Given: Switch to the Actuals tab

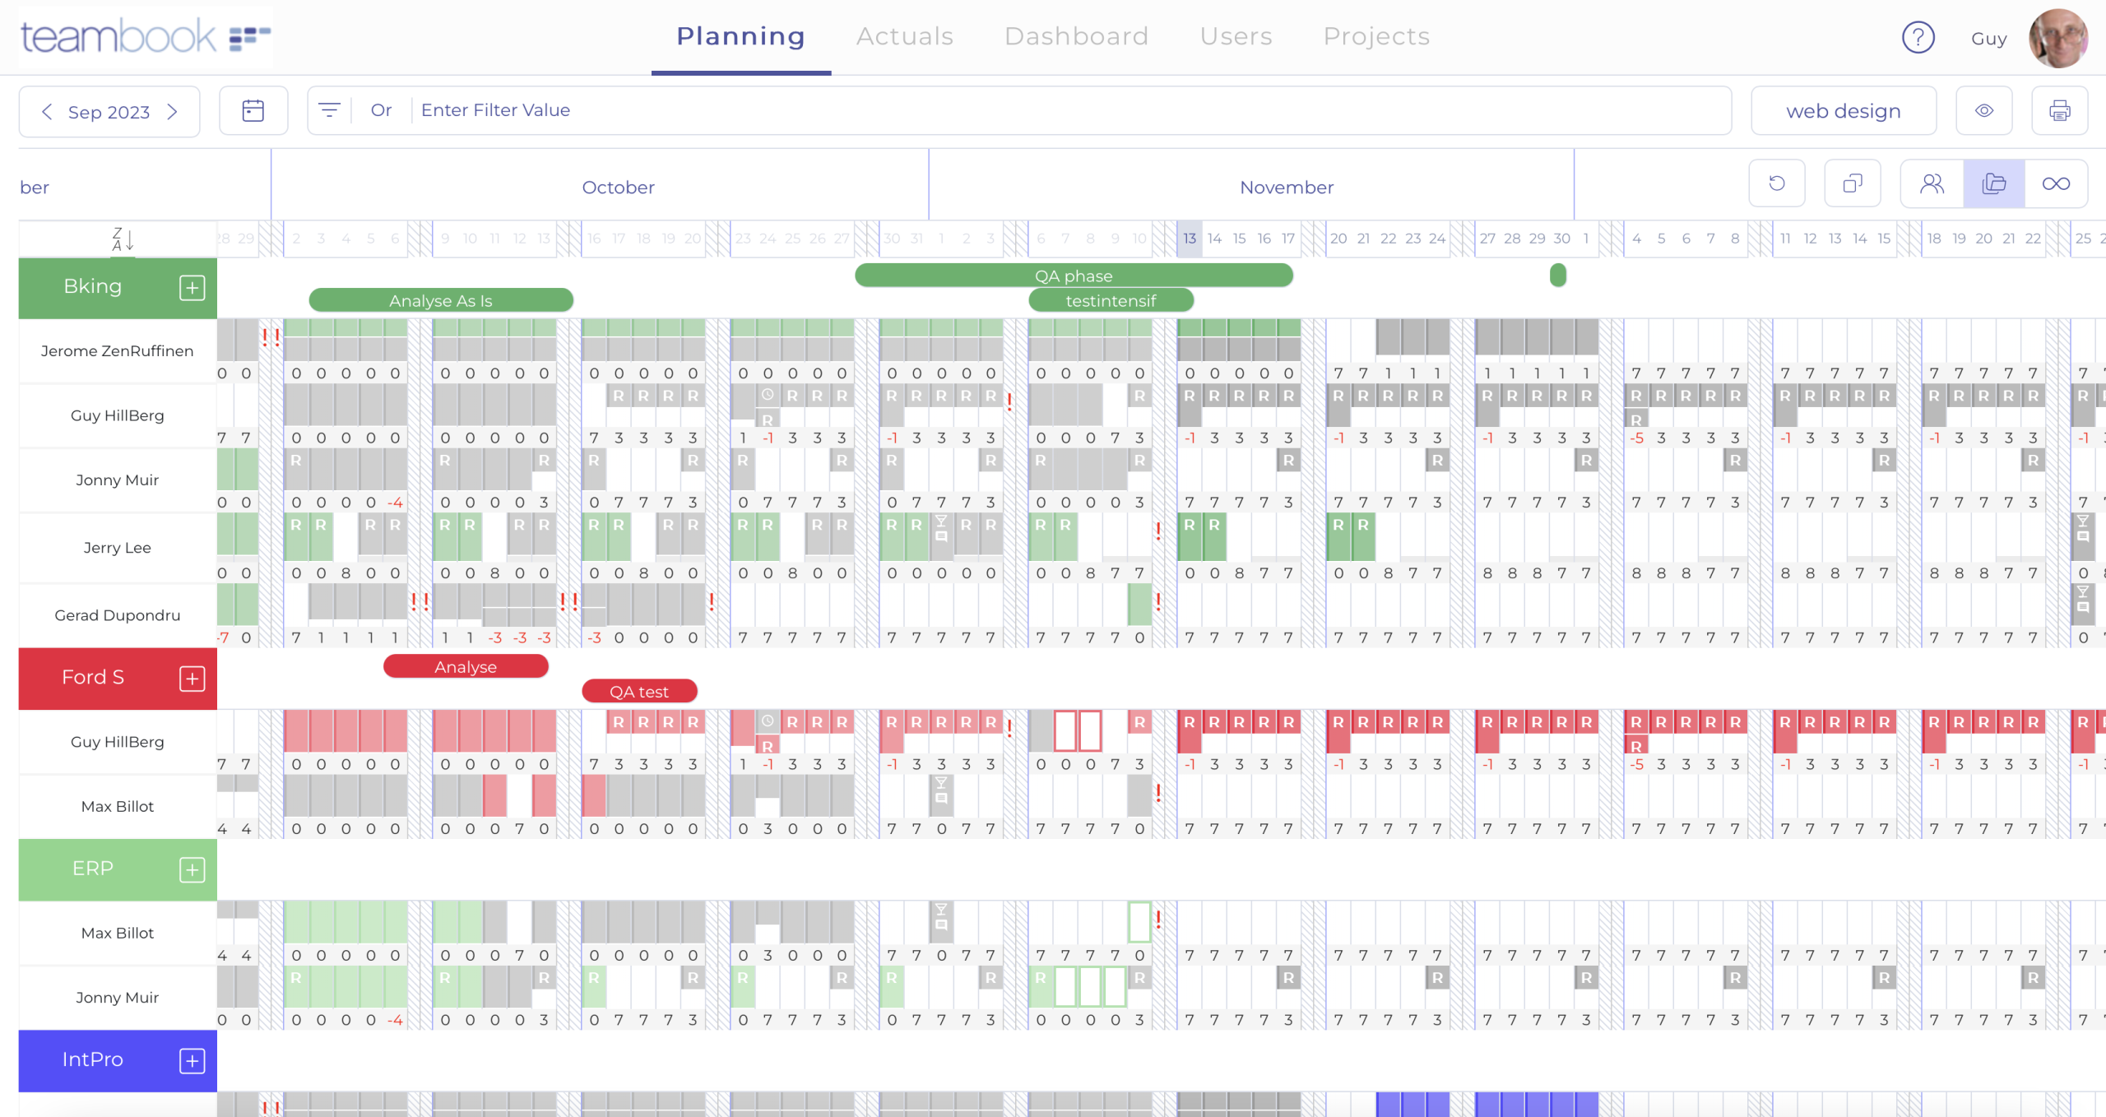Looking at the screenshot, I should (904, 36).
